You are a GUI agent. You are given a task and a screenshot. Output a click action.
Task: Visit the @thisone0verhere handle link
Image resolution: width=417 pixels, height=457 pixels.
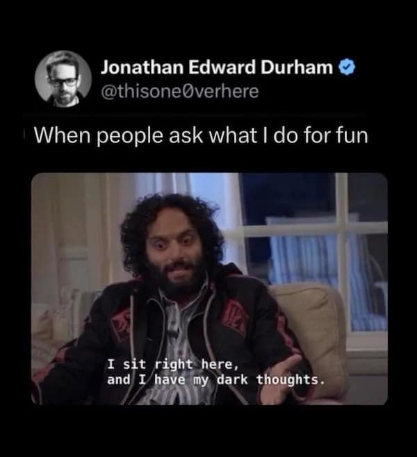pos(180,91)
